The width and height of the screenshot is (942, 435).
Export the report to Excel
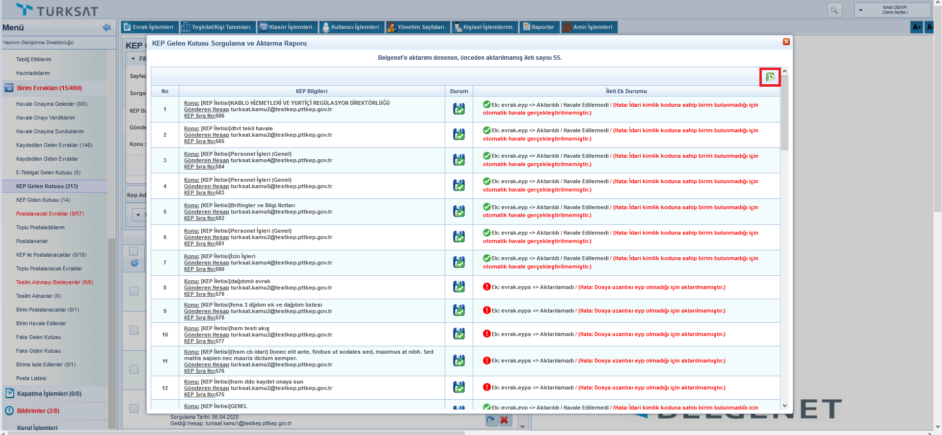tap(770, 77)
